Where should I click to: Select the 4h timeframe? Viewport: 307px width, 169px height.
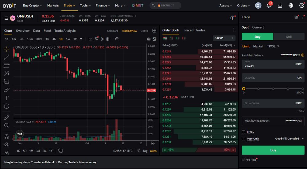[54, 39]
